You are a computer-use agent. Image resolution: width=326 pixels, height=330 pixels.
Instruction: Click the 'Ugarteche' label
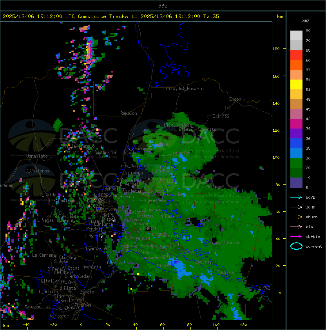(x=97, y=248)
